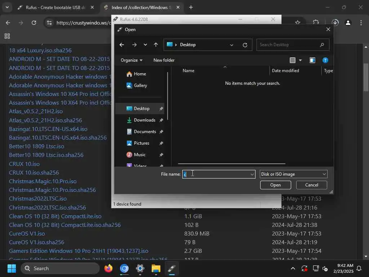Open Firefox from the taskbar
The width and height of the screenshot is (369, 277).
(108, 268)
